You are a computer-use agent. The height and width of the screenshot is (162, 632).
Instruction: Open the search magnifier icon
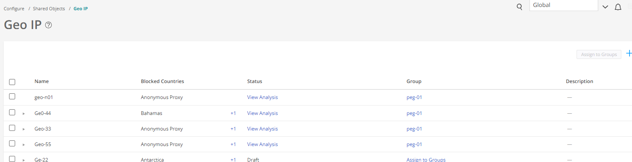point(519,7)
